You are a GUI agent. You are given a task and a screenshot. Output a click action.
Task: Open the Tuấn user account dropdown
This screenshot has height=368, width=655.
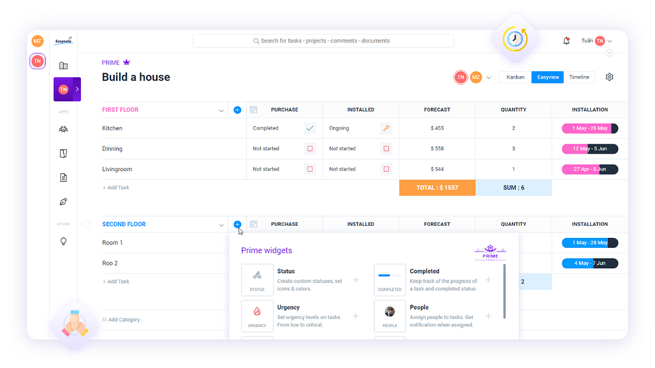click(x=597, y=40)
